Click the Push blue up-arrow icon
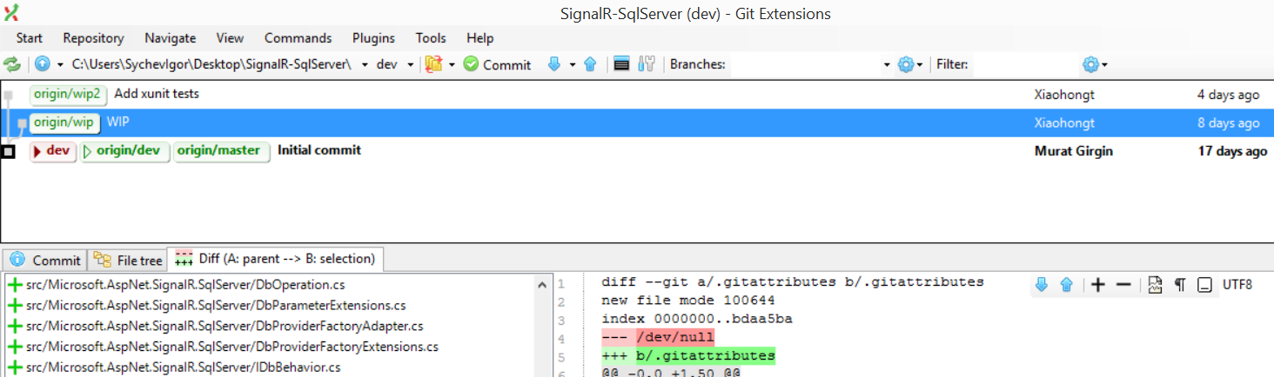This screenshot has width=1274, height=377. coord(590,64)
